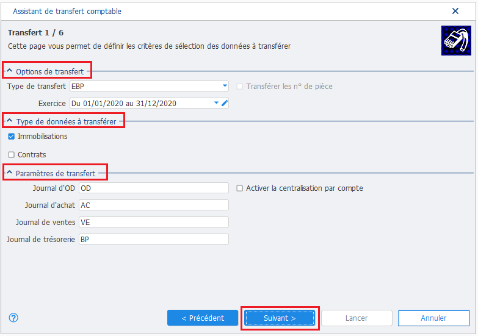This screenshot has width=478, height=336.
Task: Cancel the wizard with Annuler
Action: tap(433, 318)
